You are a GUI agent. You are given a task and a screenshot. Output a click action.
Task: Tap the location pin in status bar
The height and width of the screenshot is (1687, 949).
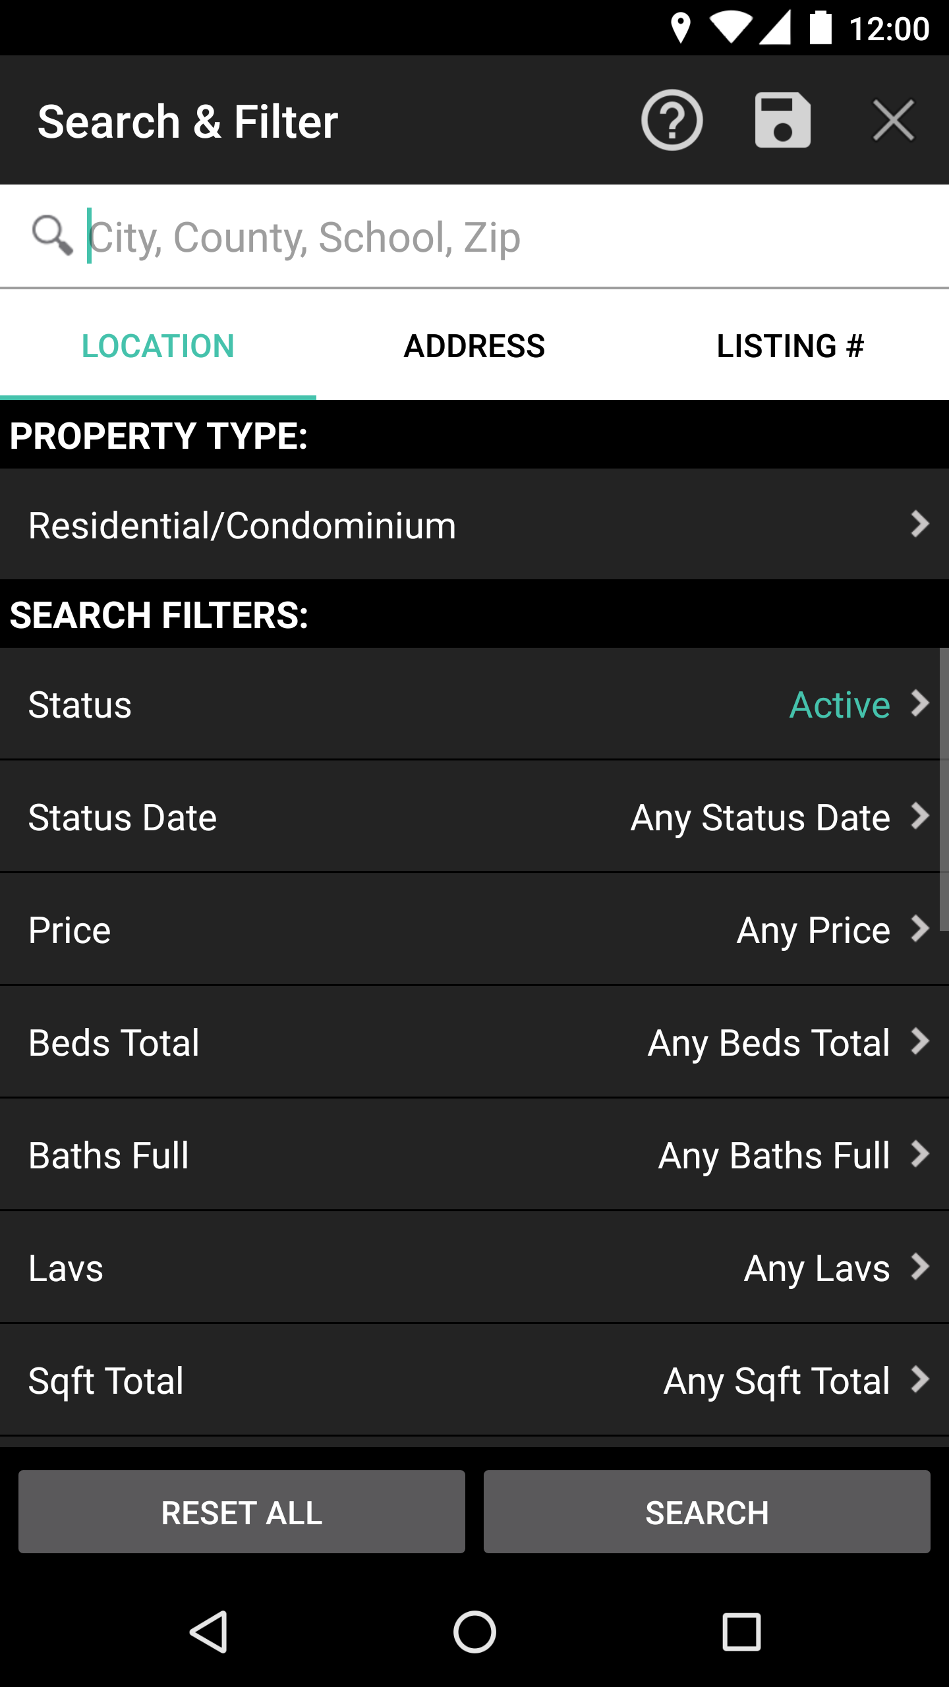point(680,28)
